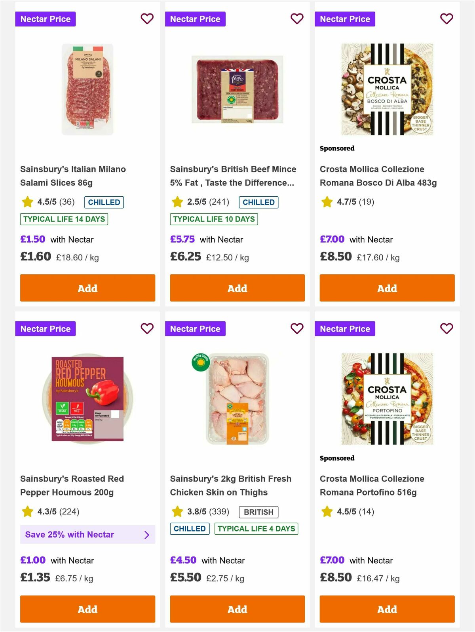Click the Nectar Price badge on Milano Salami

[x=45, y=19]
